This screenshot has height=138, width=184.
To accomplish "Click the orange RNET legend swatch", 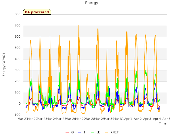I will click(x=106, y=133).
